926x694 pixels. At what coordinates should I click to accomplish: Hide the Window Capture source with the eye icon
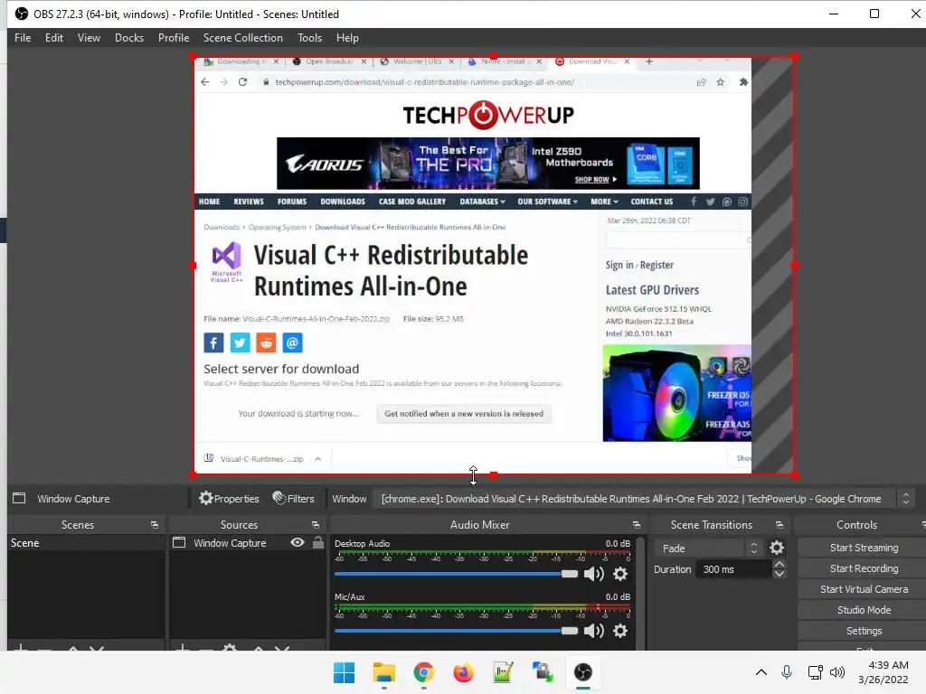click(x=298, y=542)
